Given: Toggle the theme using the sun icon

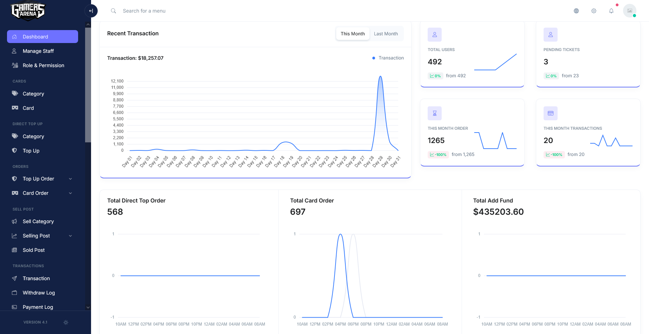Looking at the screenshot, I should (66, 322).
